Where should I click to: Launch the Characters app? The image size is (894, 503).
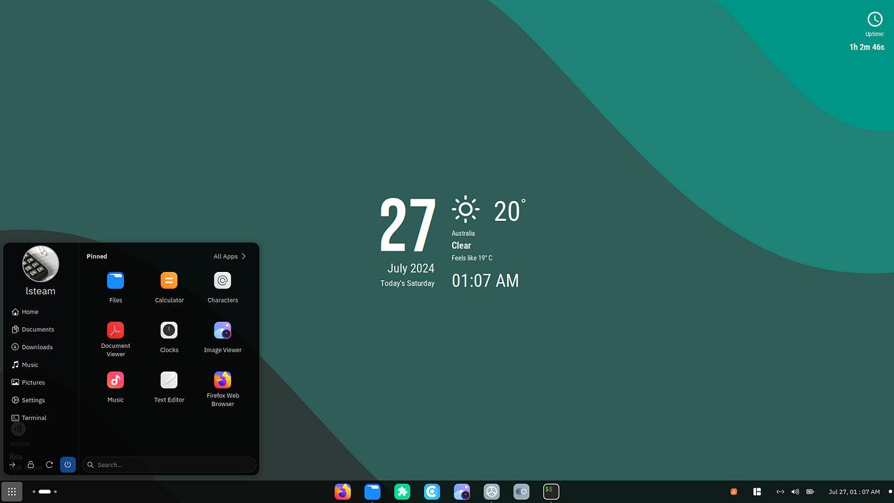222,281
